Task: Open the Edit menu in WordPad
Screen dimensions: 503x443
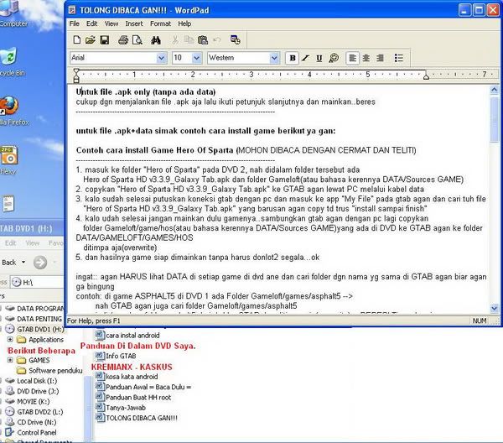Action: click(91, 23)
